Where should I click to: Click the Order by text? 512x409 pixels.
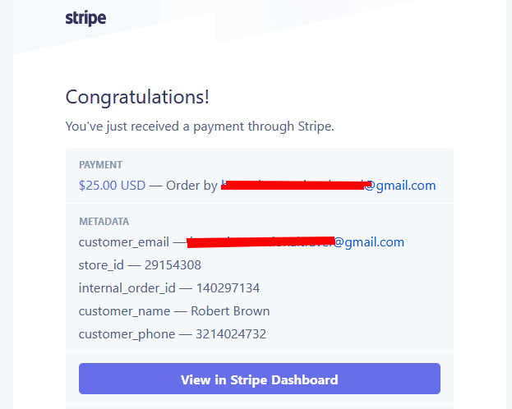click(x=191, y=186)
